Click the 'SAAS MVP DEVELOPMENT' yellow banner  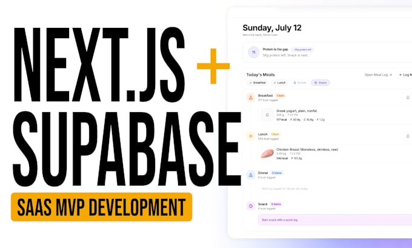pos(101,207)
